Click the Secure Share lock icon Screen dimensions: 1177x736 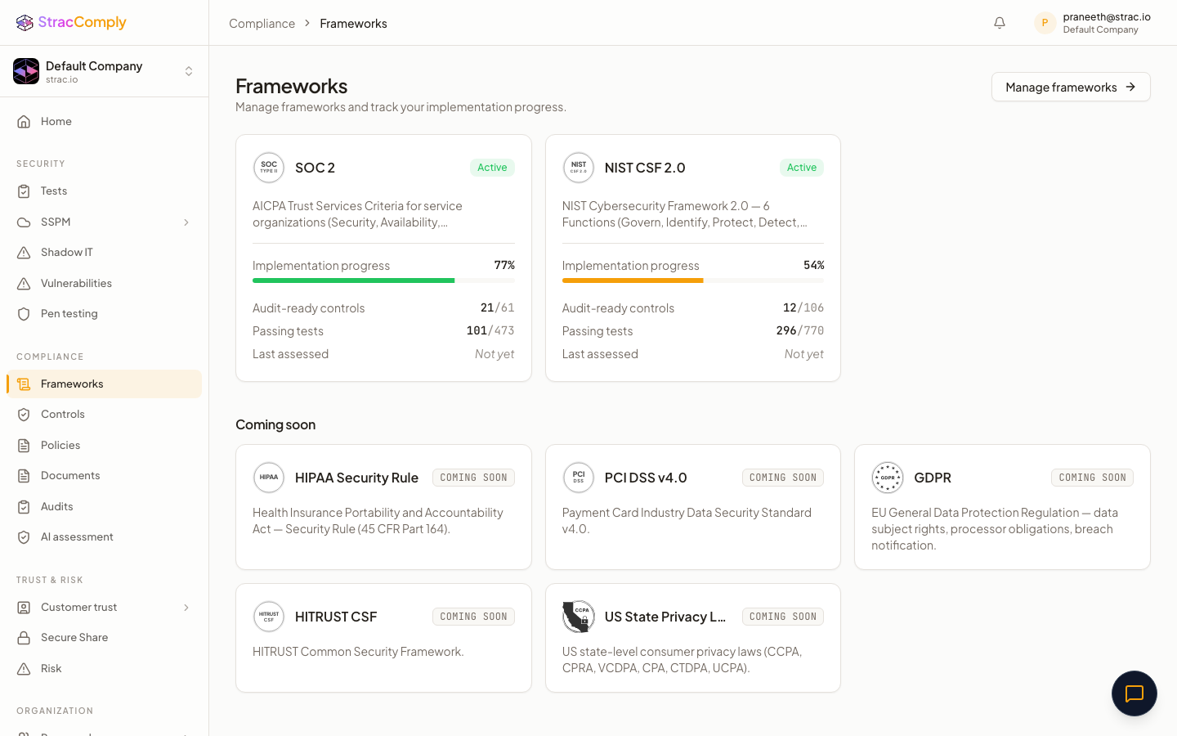(24, 638)
